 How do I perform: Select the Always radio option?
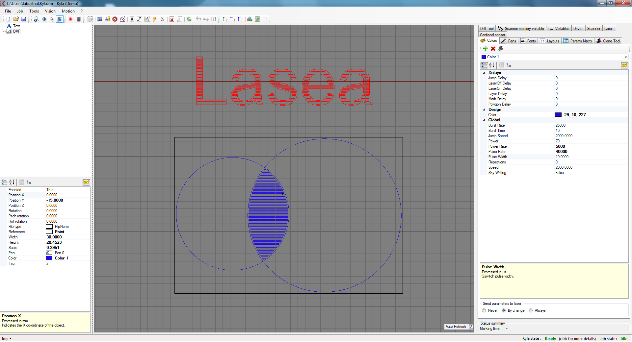[x=531, y=310]
